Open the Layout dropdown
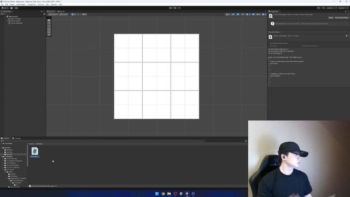Viewport: 350px width, 197px height. click(343, 8)
